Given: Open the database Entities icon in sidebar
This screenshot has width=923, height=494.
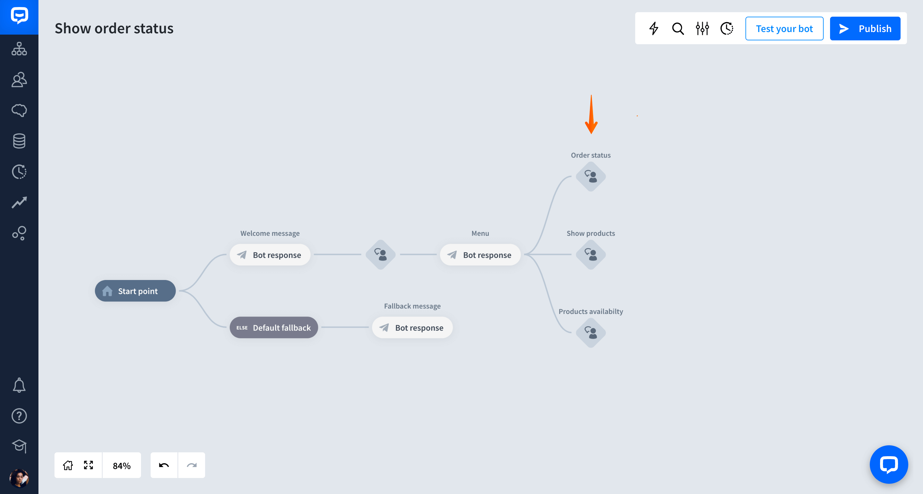Looking at the screenshot, I should (x=19, y=141).
